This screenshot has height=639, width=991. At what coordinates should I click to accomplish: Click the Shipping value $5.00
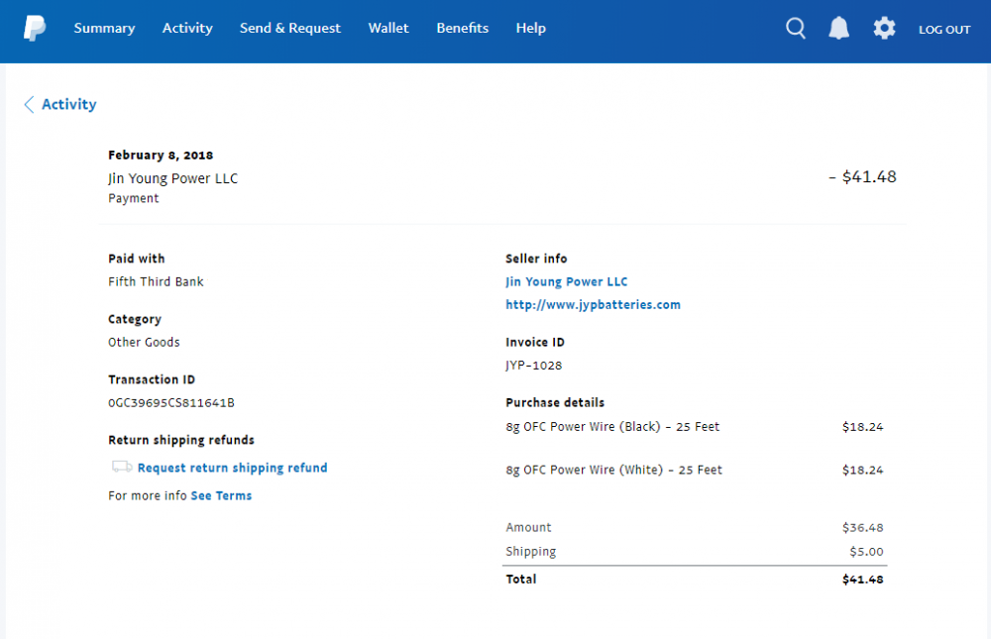tap(866, 551)
